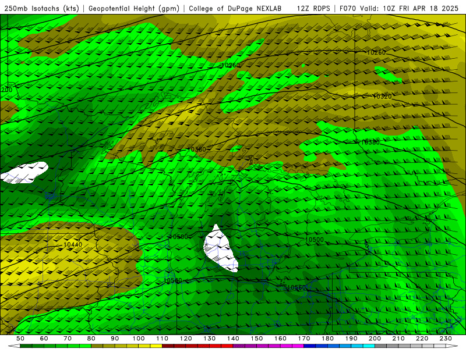
Task: Choose the 170 tick label on the scale
Action: click(x=304, y=339)
